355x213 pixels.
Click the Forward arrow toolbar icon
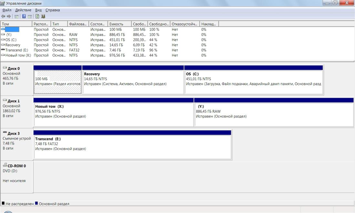(9, 16)
